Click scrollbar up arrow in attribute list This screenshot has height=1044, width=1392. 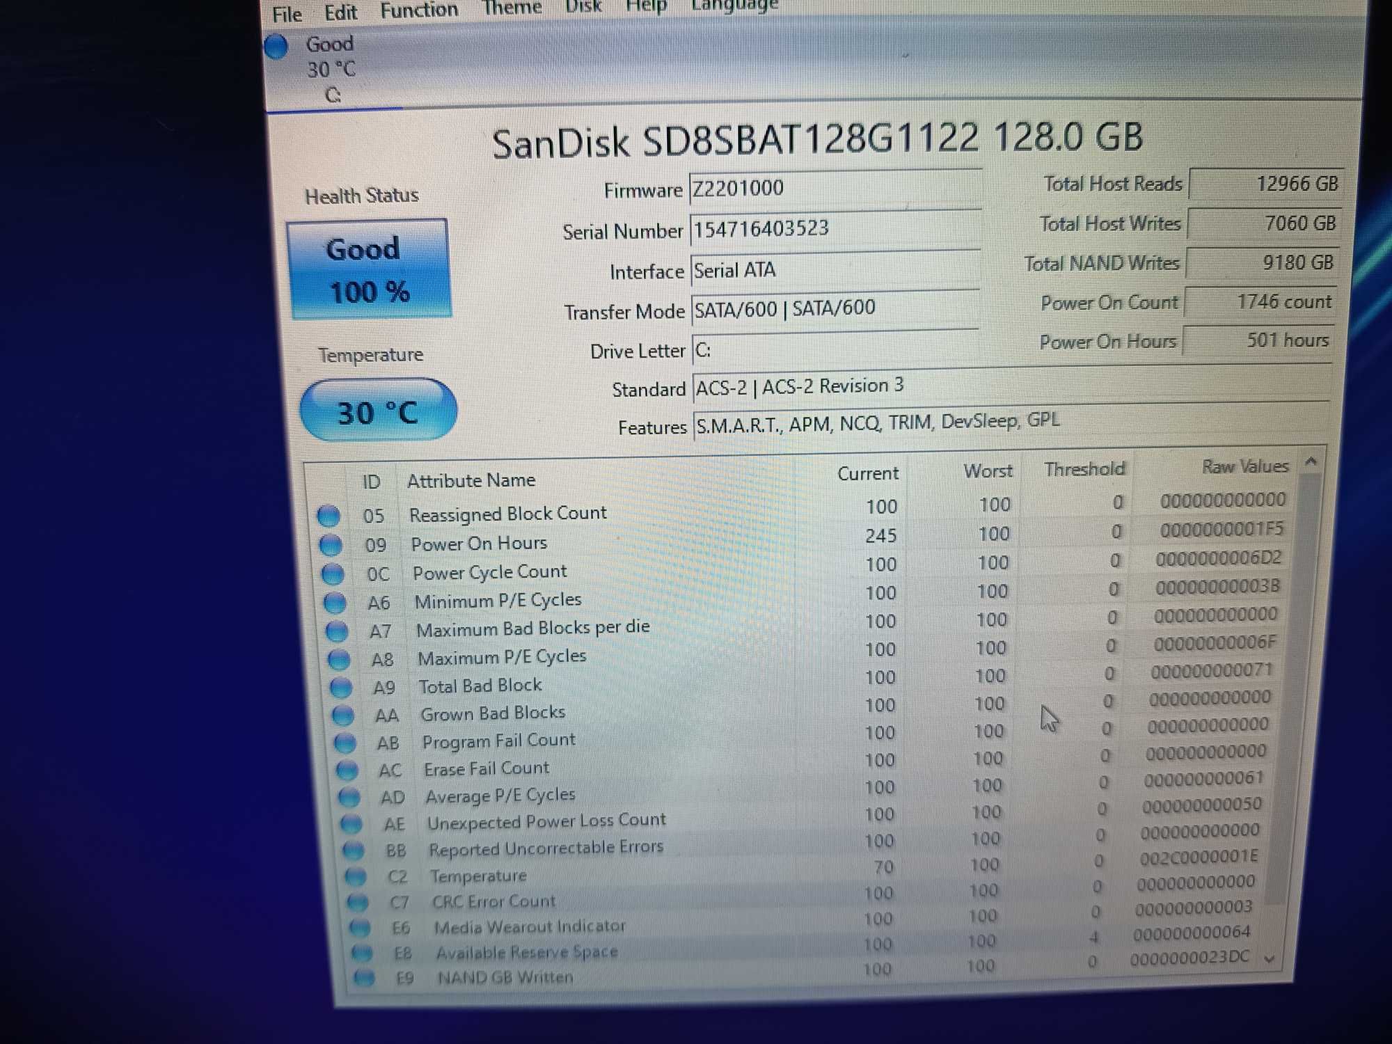coord(1311,461)
